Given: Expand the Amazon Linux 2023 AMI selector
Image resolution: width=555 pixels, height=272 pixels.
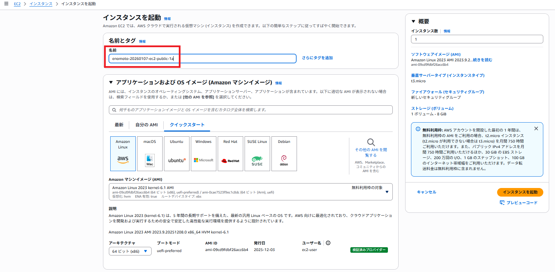Looking at the screenshot, I should [387, 192].
